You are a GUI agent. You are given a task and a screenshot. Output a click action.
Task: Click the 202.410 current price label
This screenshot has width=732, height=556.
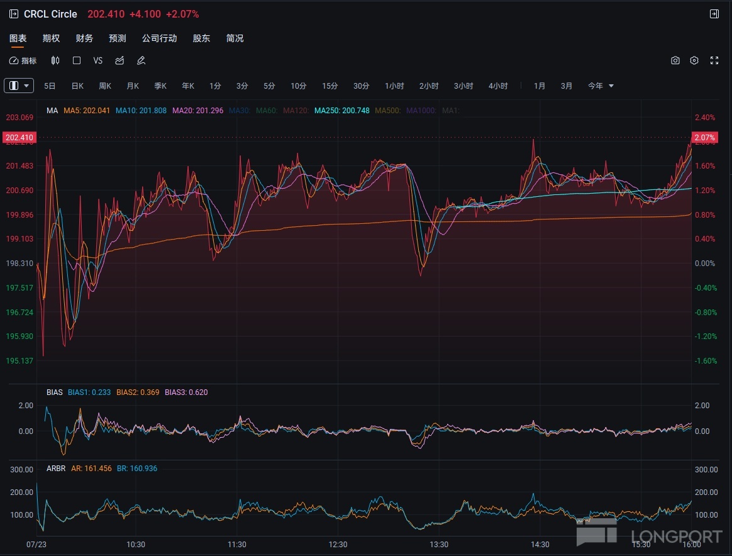19,137
